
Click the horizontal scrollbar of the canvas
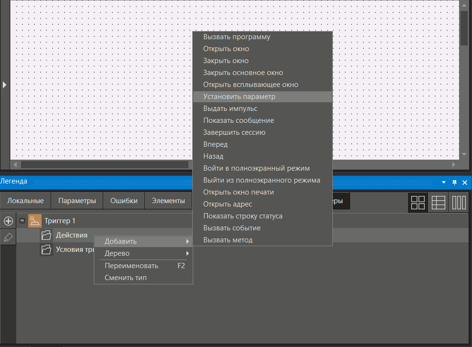[104, 164]
